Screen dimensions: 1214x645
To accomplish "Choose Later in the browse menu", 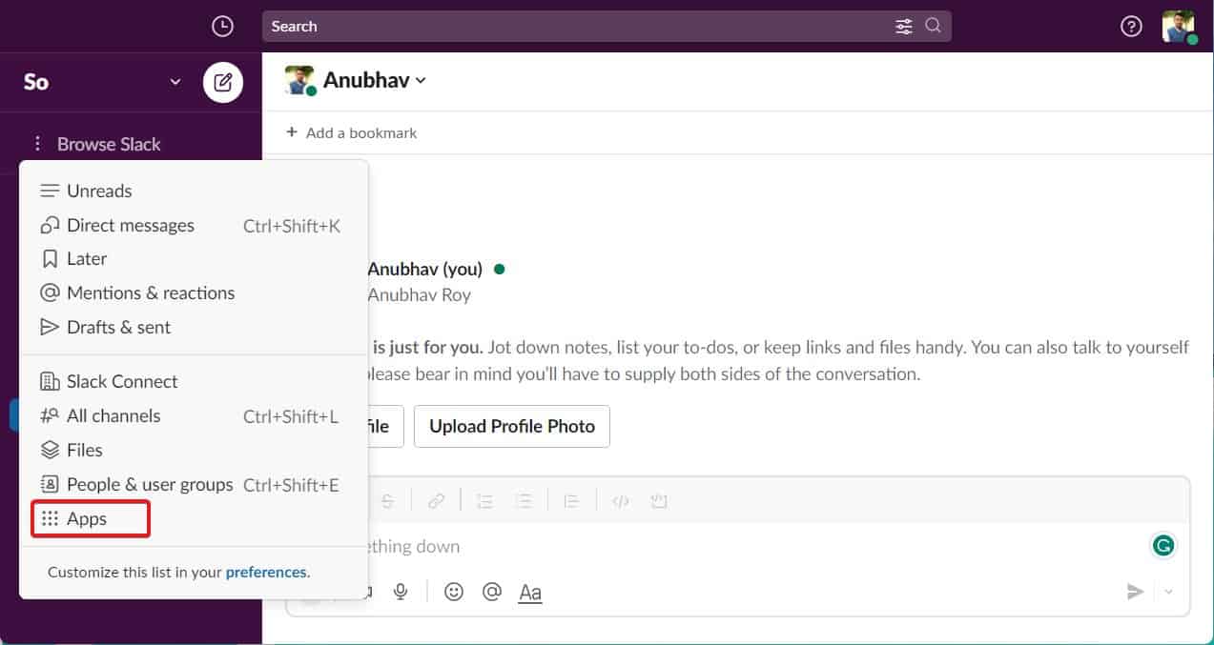I will pyautogui.click(x=194, y=258).
